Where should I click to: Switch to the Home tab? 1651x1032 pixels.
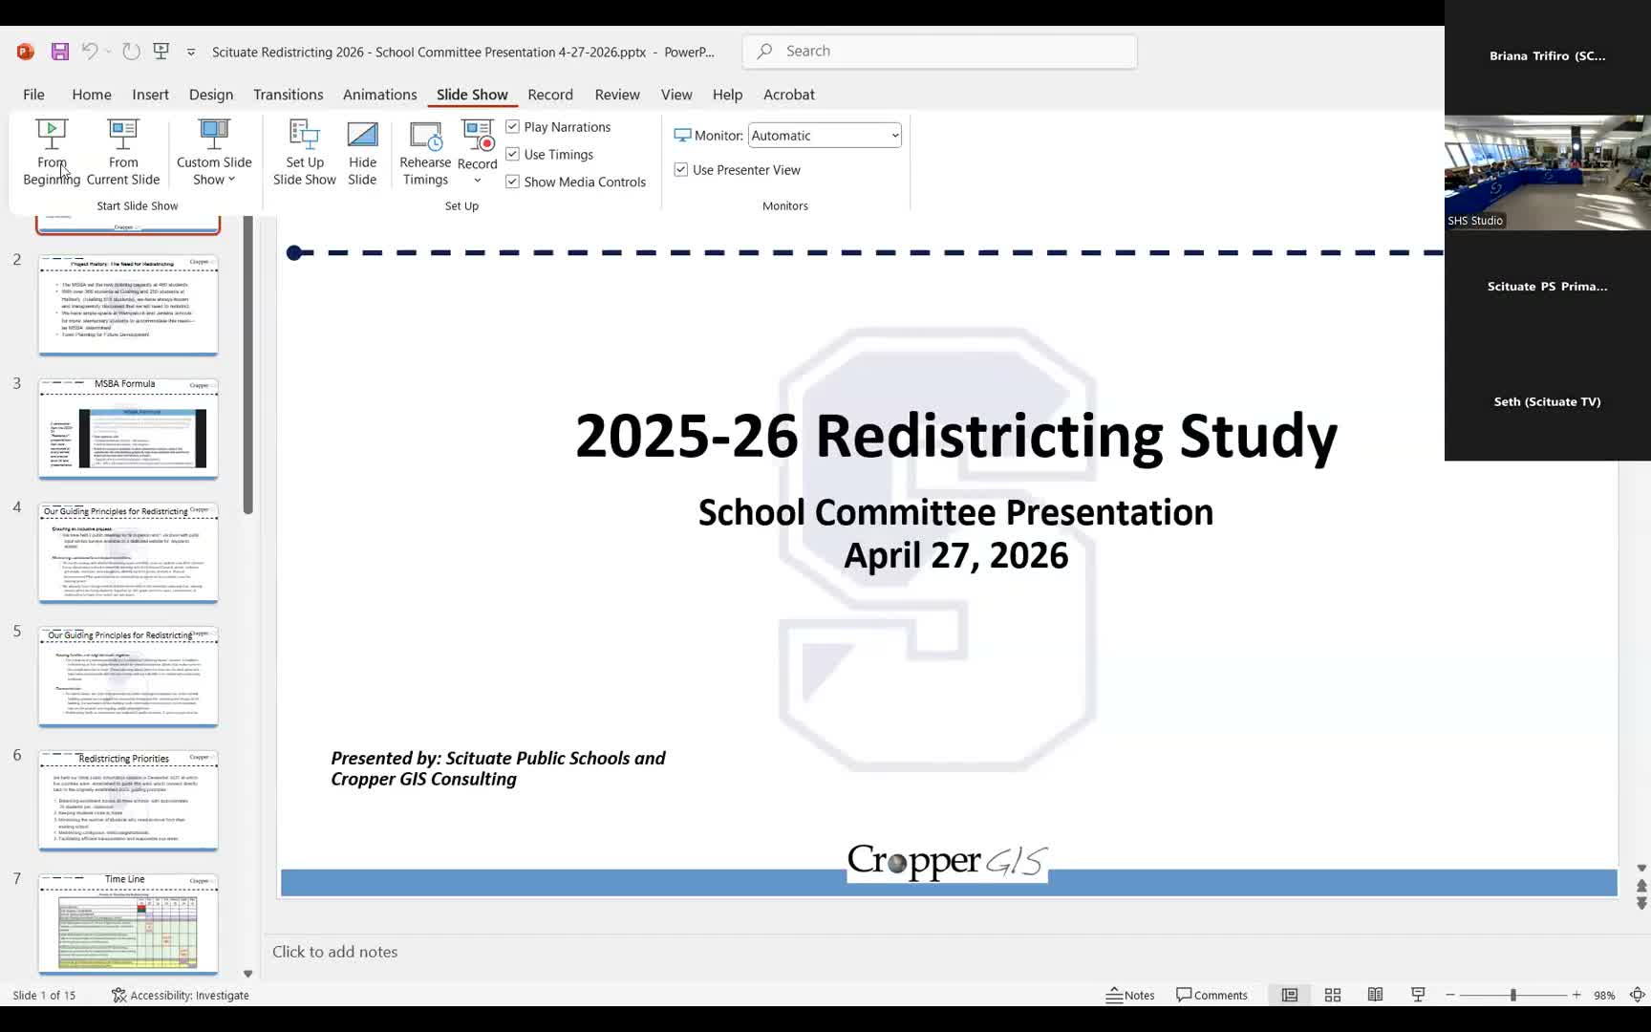pyautogui.click(x=92, y=95)
